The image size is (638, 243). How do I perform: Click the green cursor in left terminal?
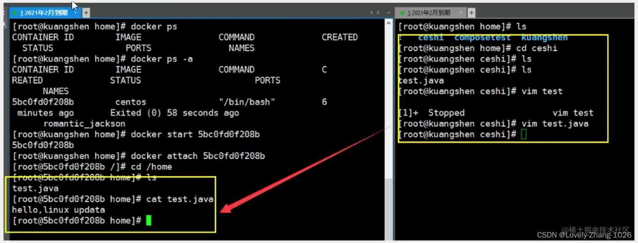(x=149, y=220)
